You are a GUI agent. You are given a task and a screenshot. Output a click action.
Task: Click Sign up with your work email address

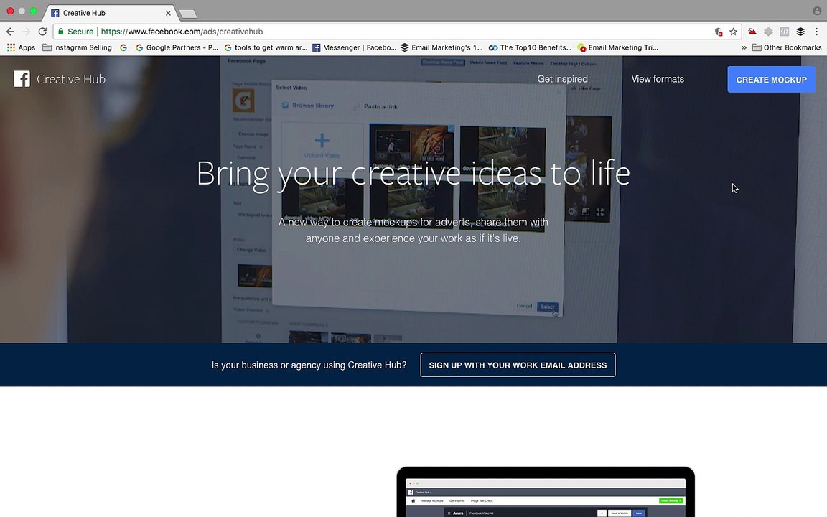point(518,365)
